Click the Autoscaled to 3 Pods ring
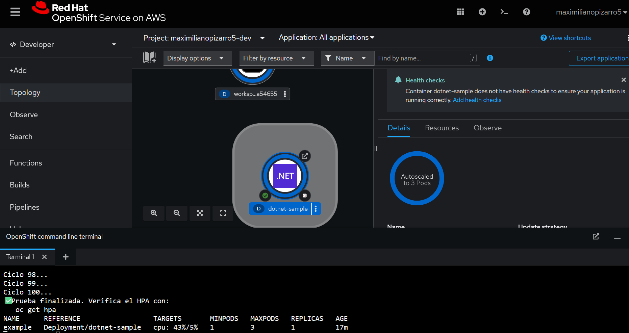The width and height of the screenshot is (629, 333). pos(417,178)
